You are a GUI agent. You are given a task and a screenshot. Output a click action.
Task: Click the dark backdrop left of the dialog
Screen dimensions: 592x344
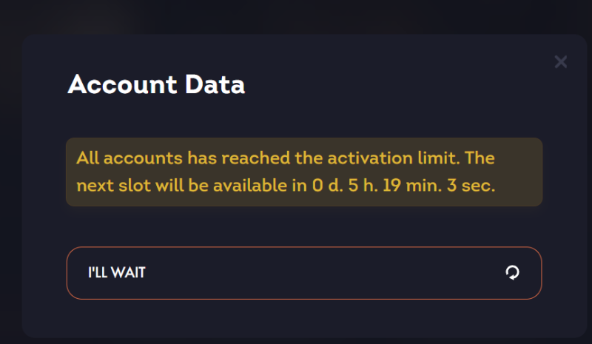[x=10, y=185]
